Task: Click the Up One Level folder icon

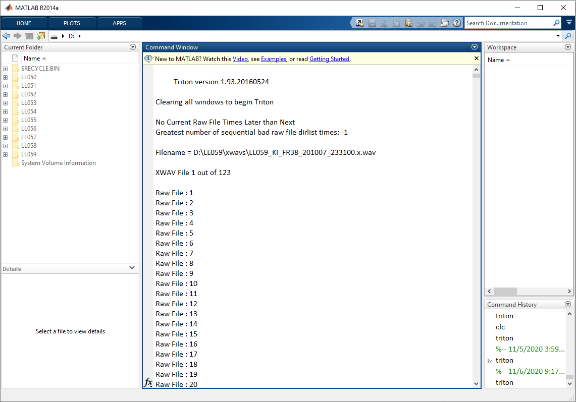Action: pos(29,36)
